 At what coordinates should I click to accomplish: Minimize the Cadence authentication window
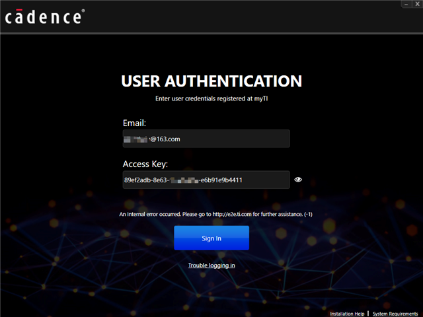404,4
